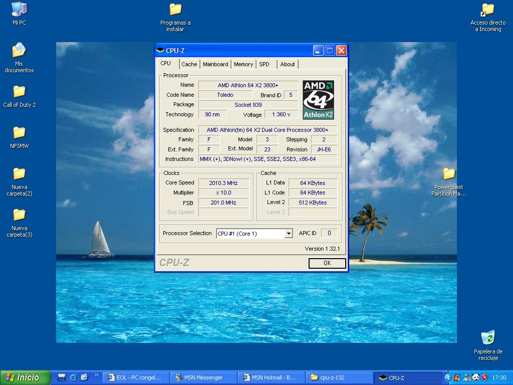Click the Code Name value Toledo

(225, 95)
